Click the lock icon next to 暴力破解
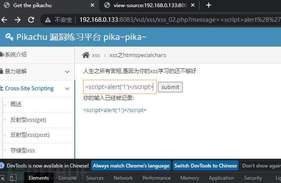The height and width of the screenshot is (183, 281). (x=1, y=71)
